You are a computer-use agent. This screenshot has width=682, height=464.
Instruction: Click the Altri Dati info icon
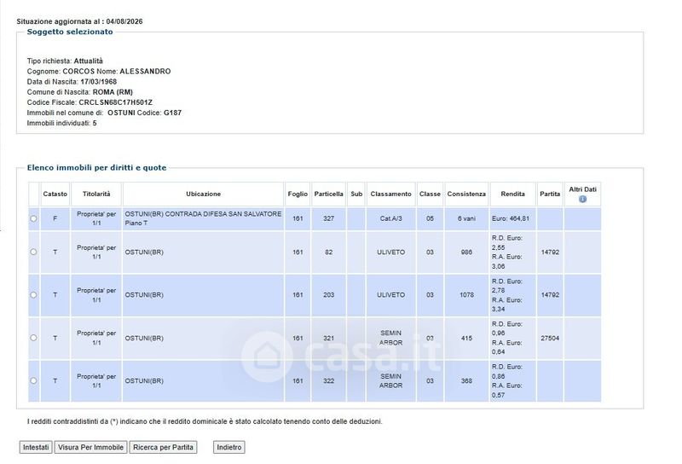[582, 199]
